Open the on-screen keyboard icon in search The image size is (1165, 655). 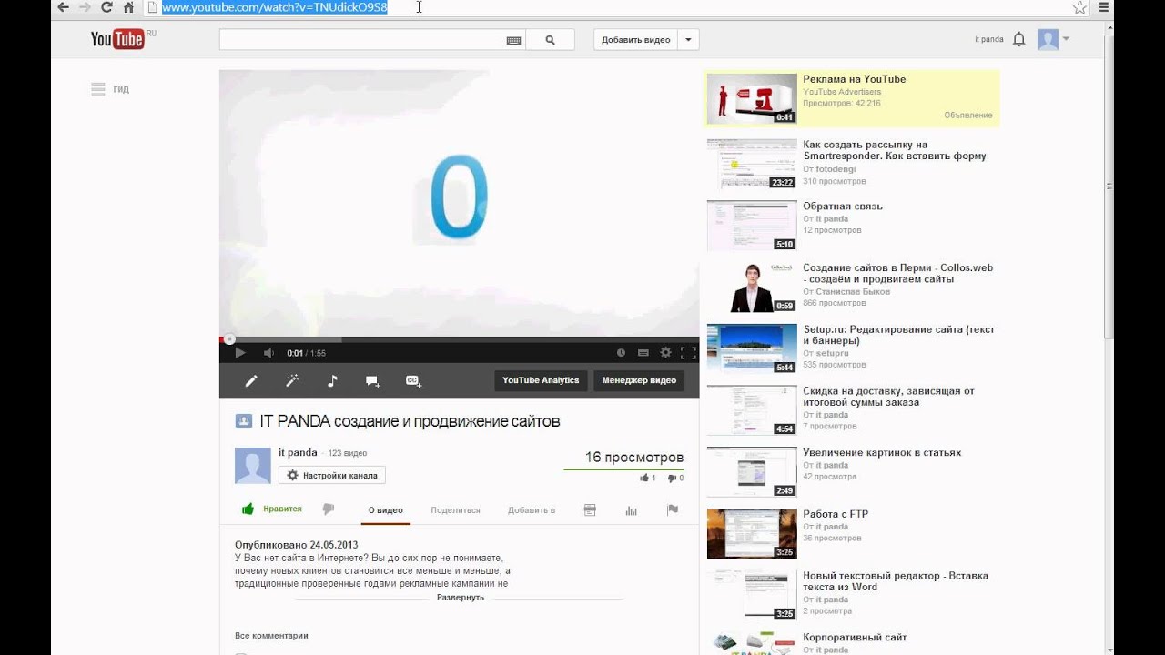pos(514,40)
